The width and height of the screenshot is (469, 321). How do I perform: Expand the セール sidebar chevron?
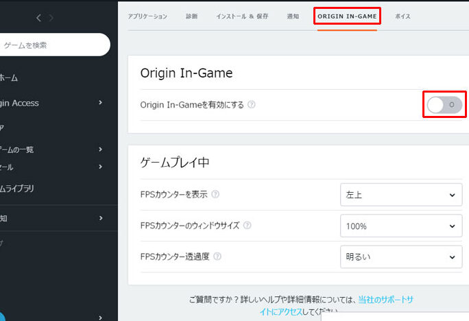[x=100, y=167]
